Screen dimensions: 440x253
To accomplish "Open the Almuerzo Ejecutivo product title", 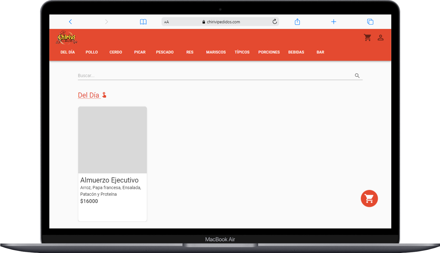I will [109, 180].
